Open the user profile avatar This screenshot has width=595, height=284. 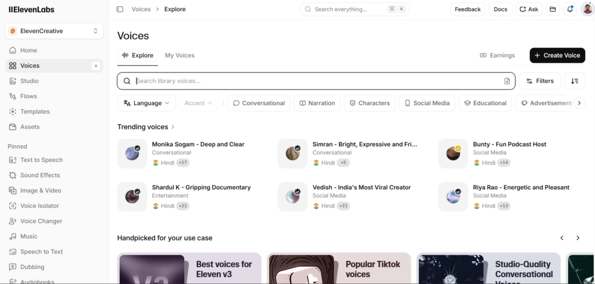click(587, 9)
